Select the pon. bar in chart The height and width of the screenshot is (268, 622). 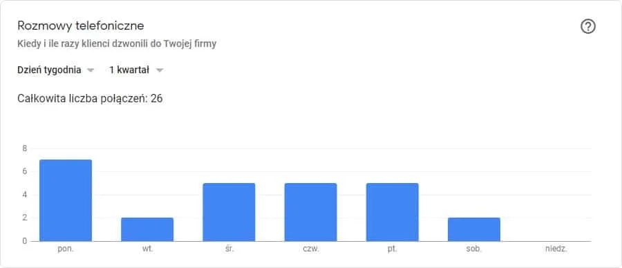tap(66, 200)
